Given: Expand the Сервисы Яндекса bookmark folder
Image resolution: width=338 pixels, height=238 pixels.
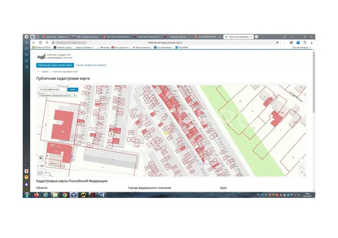Looking at the screenshot, I should [85, 47].
